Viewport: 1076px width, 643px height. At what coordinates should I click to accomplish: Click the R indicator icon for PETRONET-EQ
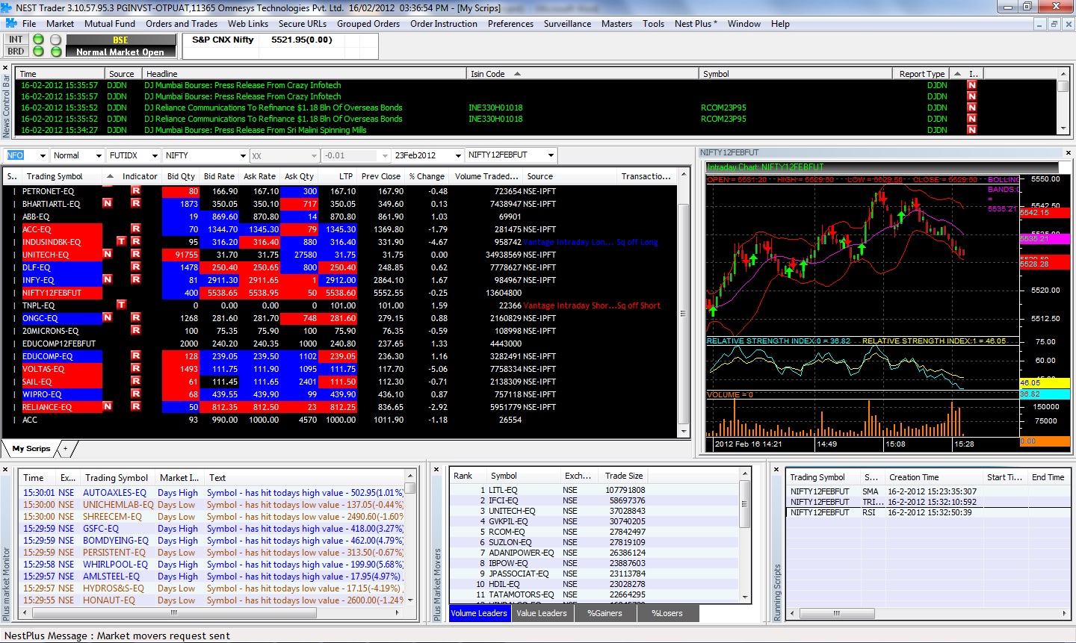(136, 191)
